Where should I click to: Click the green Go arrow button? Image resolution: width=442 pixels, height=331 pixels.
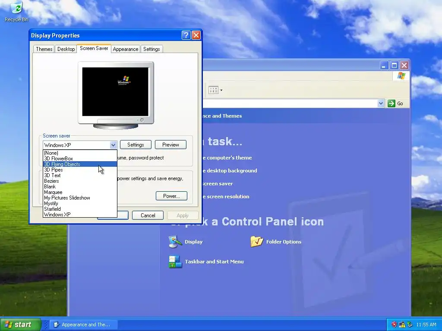[x=391, y=103]
